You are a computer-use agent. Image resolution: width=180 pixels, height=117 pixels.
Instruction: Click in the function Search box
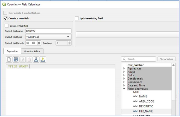(139, 59)
